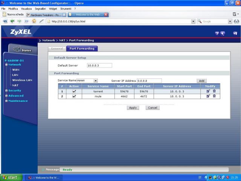Delete the mule port forwarding rule

[x=214, y=96]
